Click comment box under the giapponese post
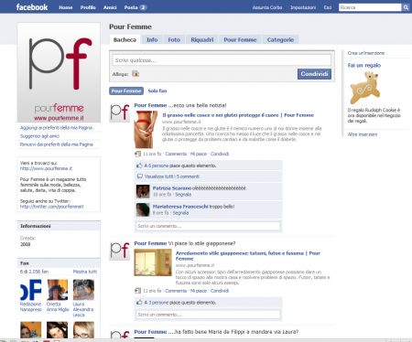The width and height of the screenshot is (412, 342). pos(208,315)
